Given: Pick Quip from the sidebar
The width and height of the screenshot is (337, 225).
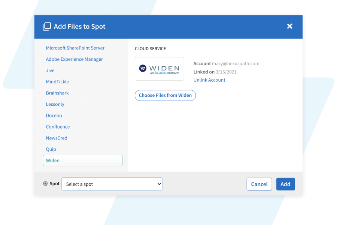Looking at the screenshot, I should click(x=51, y=149).
